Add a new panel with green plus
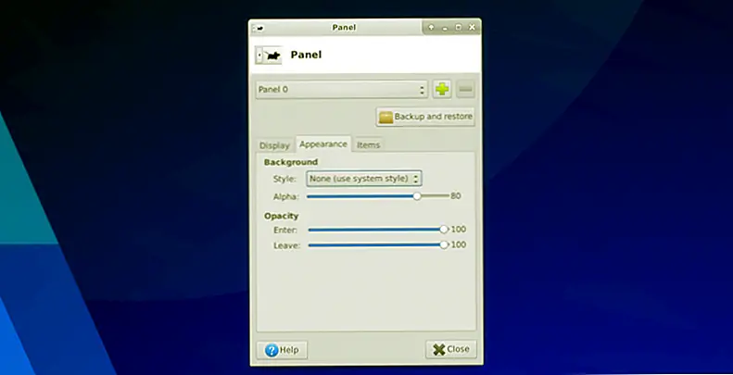This screenshot has width=733, height=375. tap(443, 90)
